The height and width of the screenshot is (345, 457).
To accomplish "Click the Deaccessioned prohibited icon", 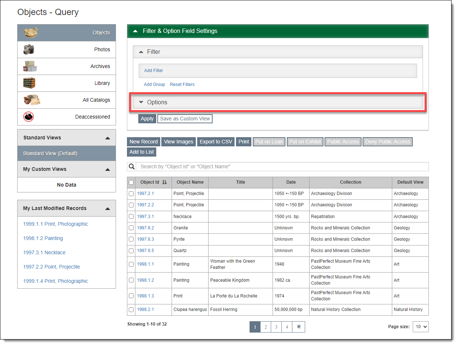I will tap(29, 117).
